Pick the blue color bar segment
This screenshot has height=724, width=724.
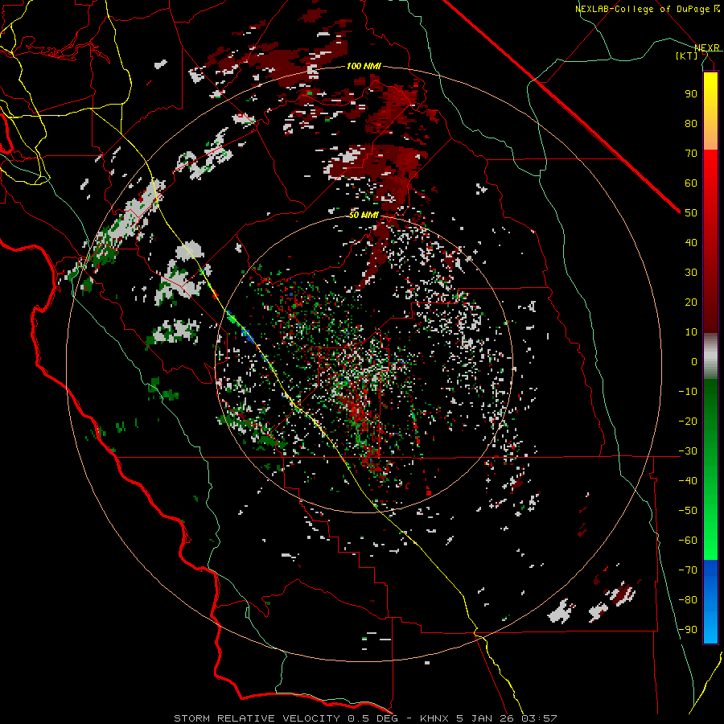710,602
